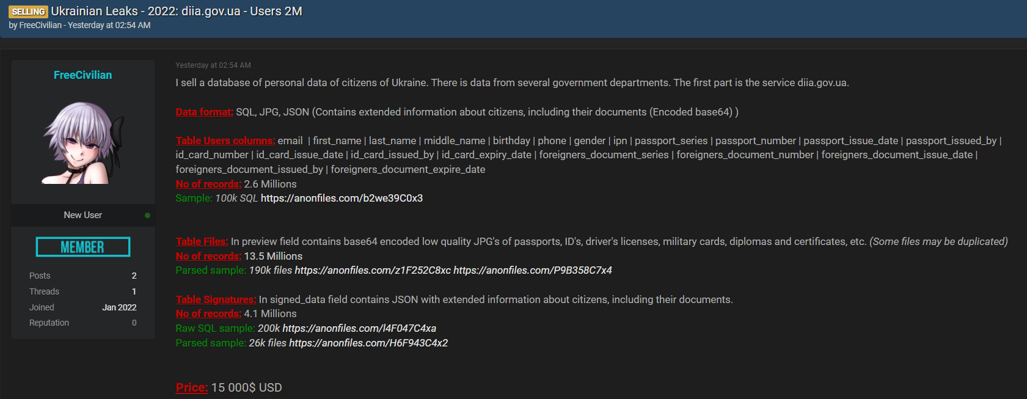This screenshot has height=399, width=1027.
Task: Open the anonfiles b2we39C0x3 sample link
Action: tap(342, 198)
